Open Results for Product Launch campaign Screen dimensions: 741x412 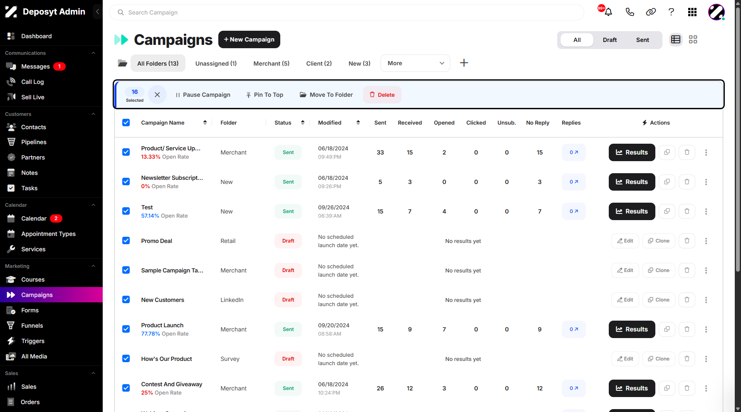[x=632, y=329]
